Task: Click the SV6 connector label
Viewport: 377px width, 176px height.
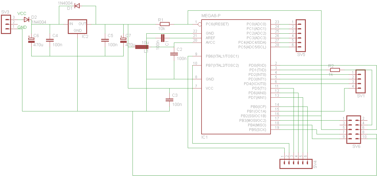Action: [356, 147]
